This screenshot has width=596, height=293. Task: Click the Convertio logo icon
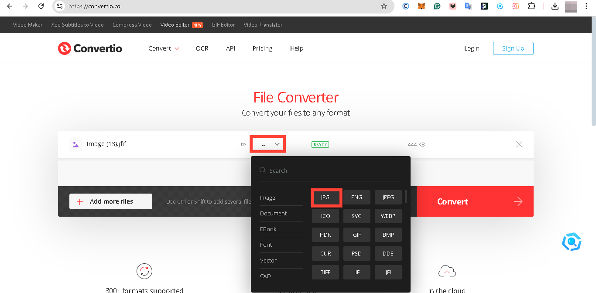pyautogui.click(x=65, y=48)
